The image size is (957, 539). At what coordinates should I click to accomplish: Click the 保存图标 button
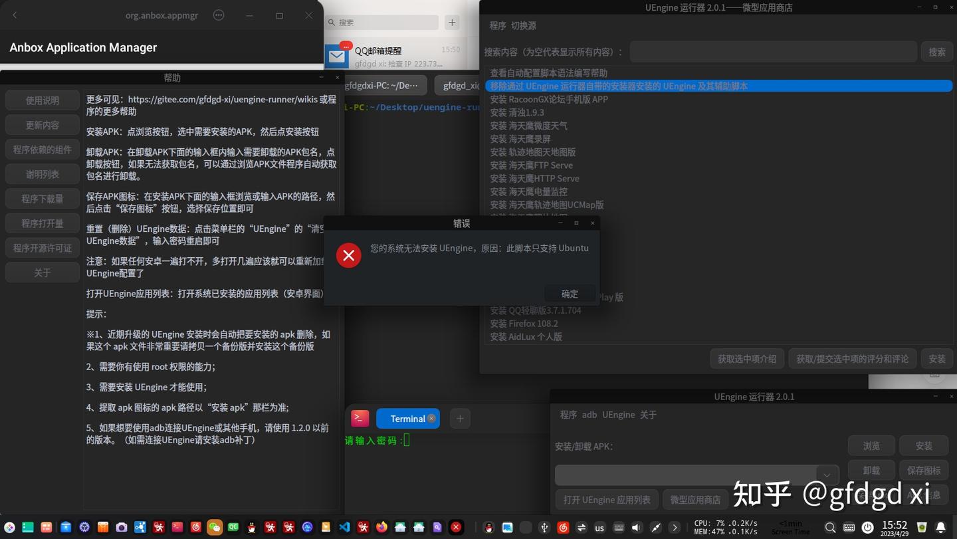pyautogui.click(x=923, y=470)
